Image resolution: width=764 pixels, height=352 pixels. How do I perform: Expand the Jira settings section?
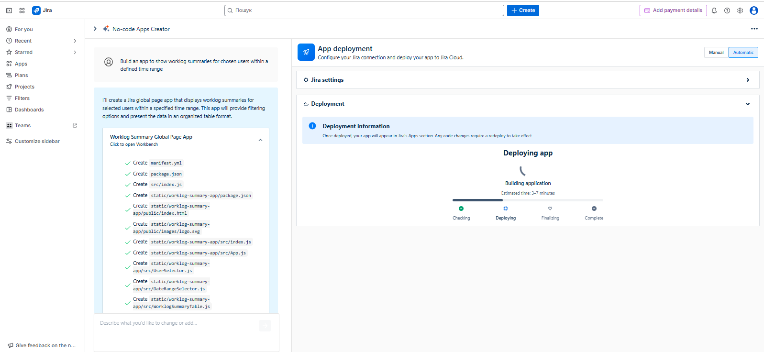pyautogui.click(x=748, y=80)
